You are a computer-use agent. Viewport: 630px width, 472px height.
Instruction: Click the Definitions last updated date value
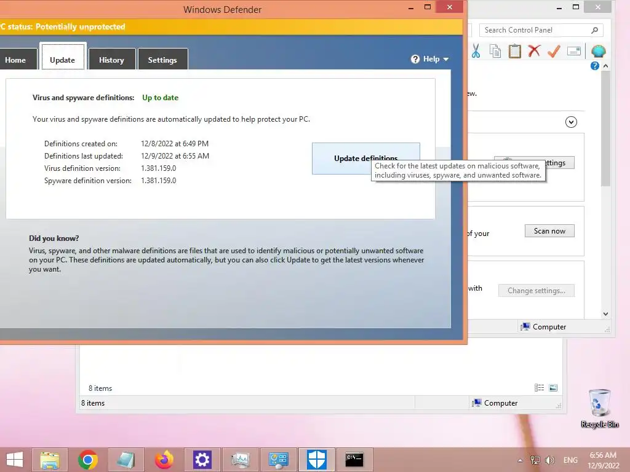click(175, 155)
